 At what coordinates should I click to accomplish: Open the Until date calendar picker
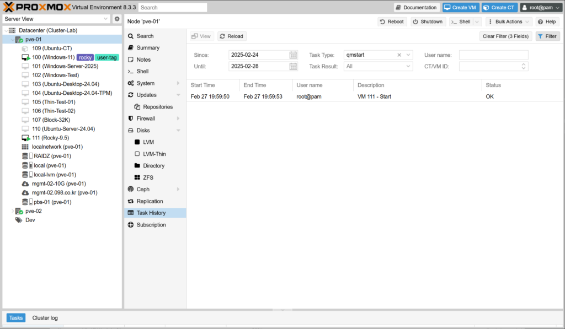click(293, 66)
